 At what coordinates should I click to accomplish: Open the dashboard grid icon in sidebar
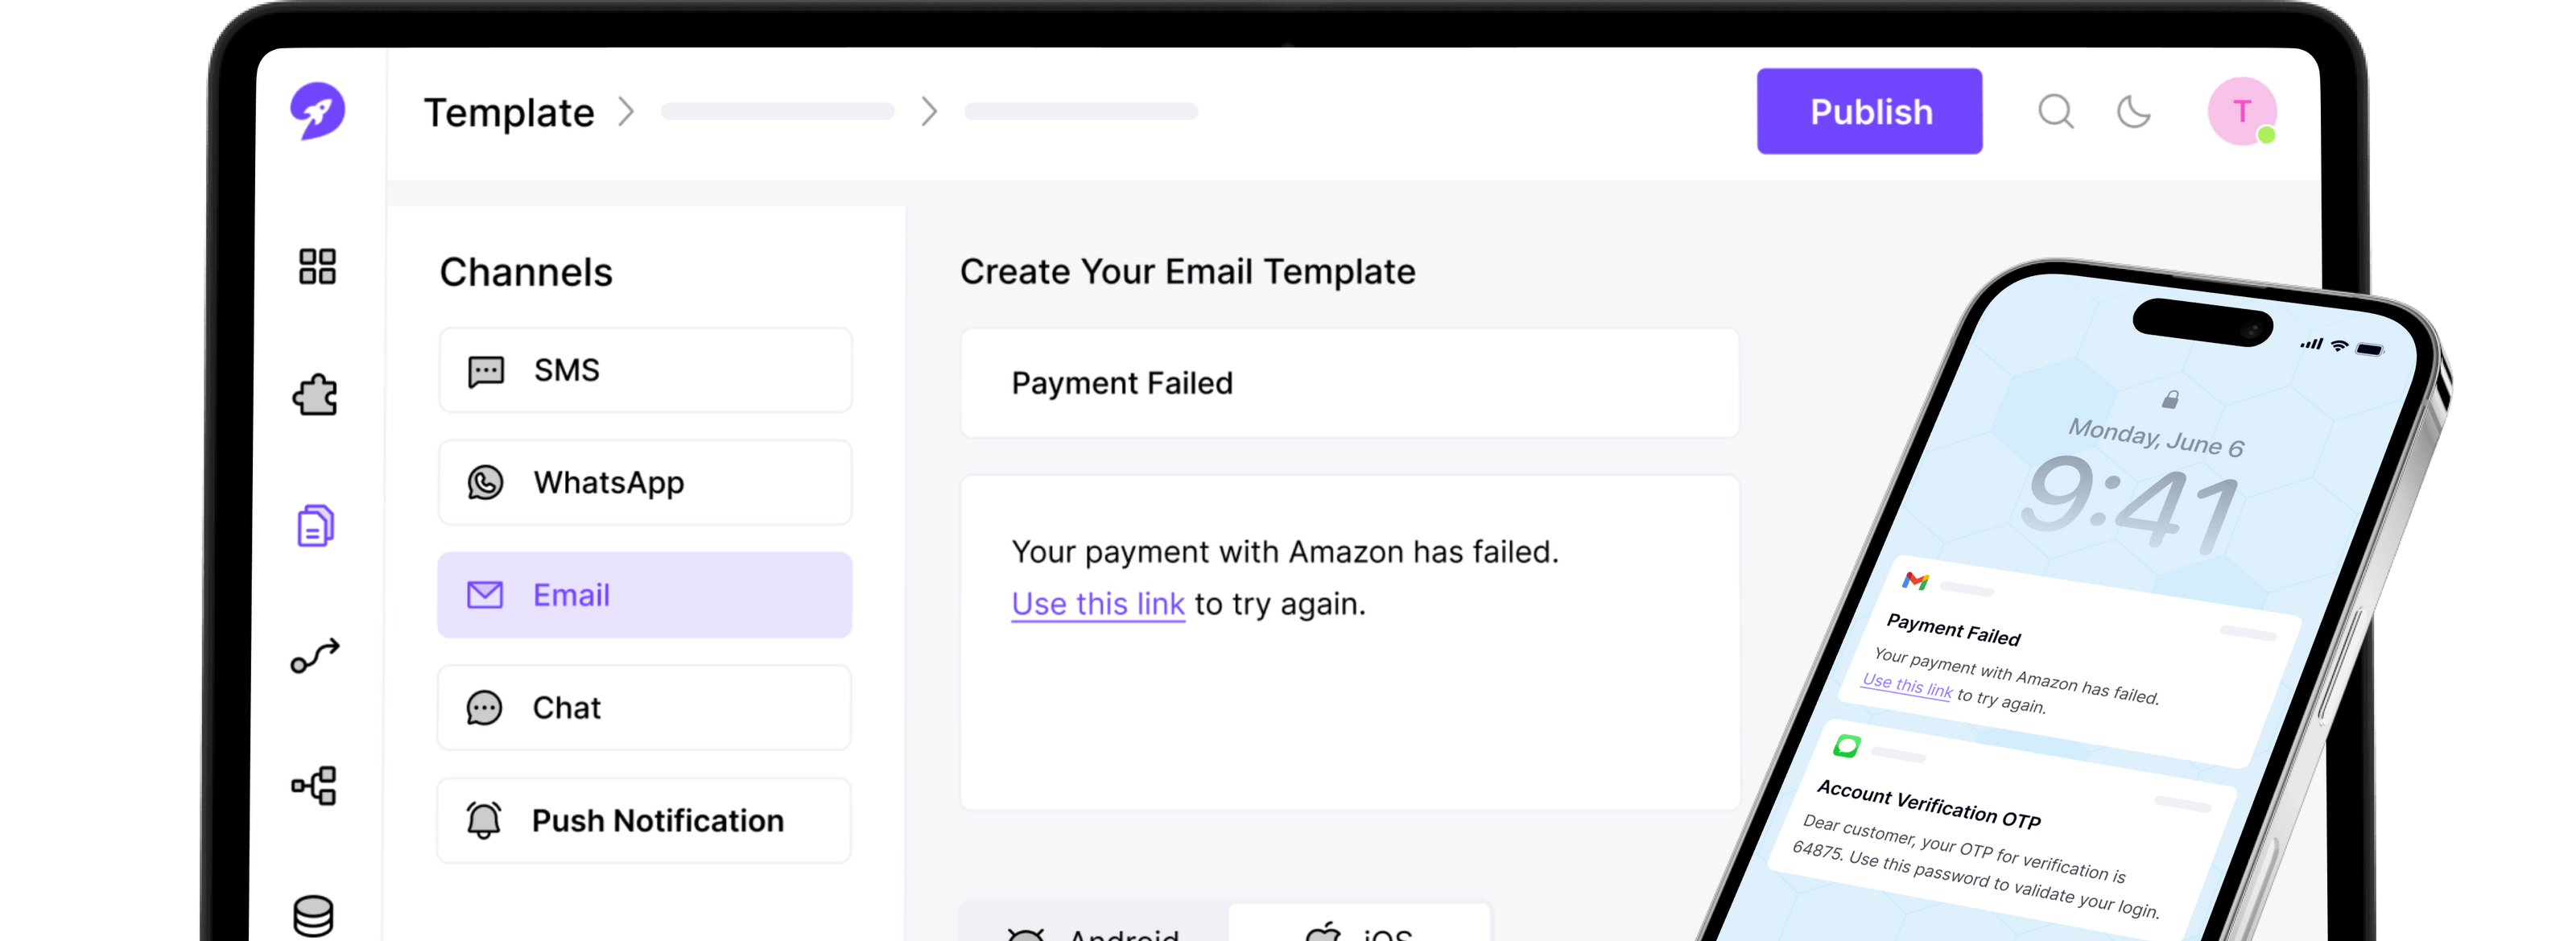(317, 267)
